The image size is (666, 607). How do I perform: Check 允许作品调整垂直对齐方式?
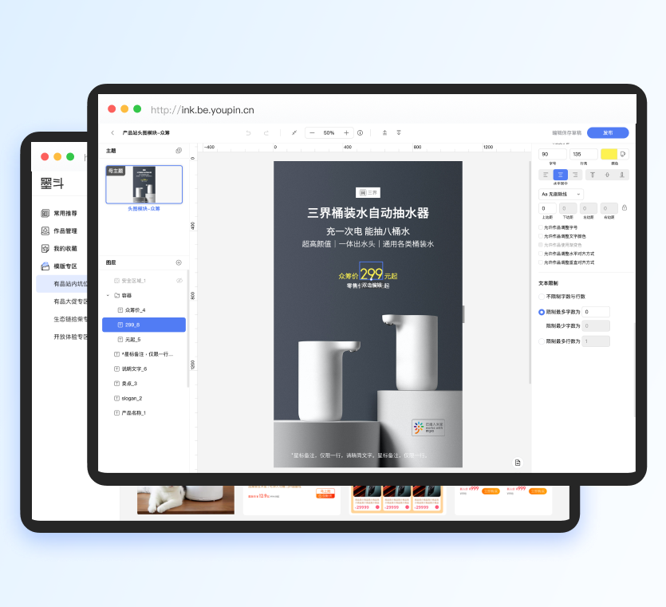(x=541, y=262)
